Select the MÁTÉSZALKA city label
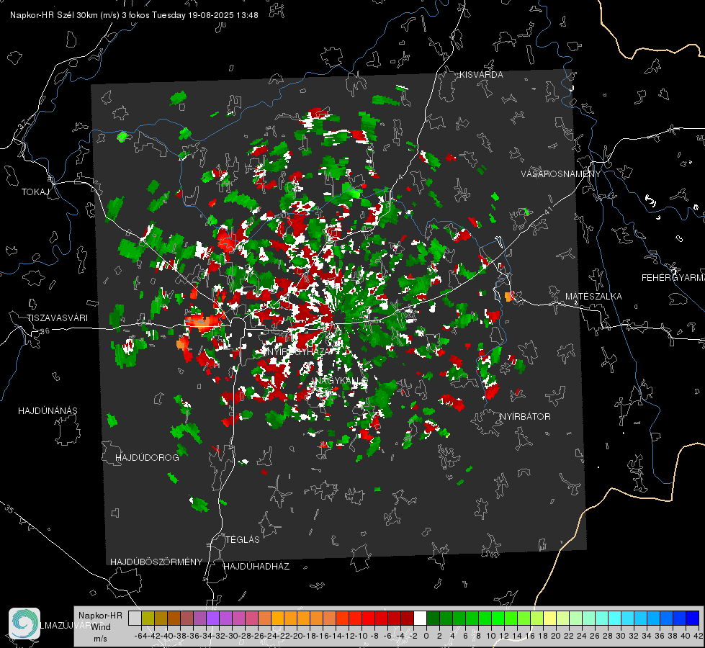 (593, 297)
